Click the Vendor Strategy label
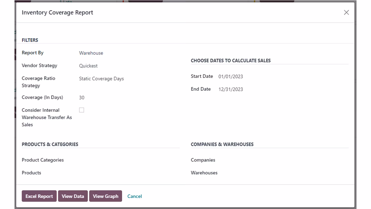This screenshot has width=371, height=209. click(x=39, y=65)
